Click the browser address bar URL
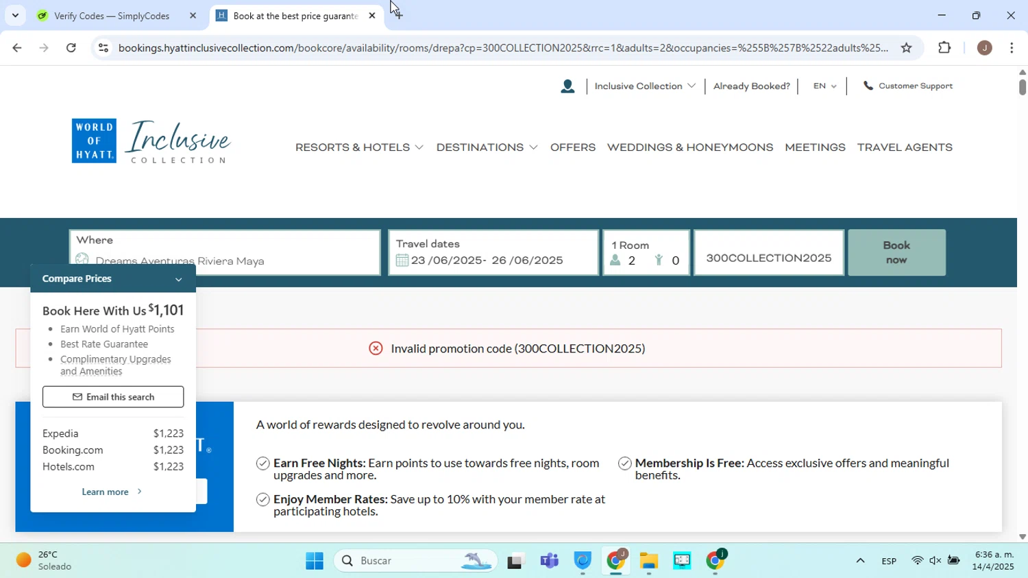The image size is (1028, 578). point(502,48)
